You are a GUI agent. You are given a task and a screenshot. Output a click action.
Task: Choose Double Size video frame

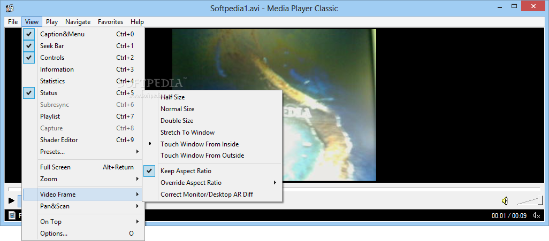pyautogui.click(x=212, y=121)
